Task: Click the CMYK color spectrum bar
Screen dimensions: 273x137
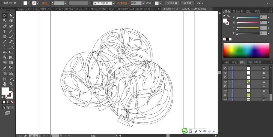Action: coord(247,50)
